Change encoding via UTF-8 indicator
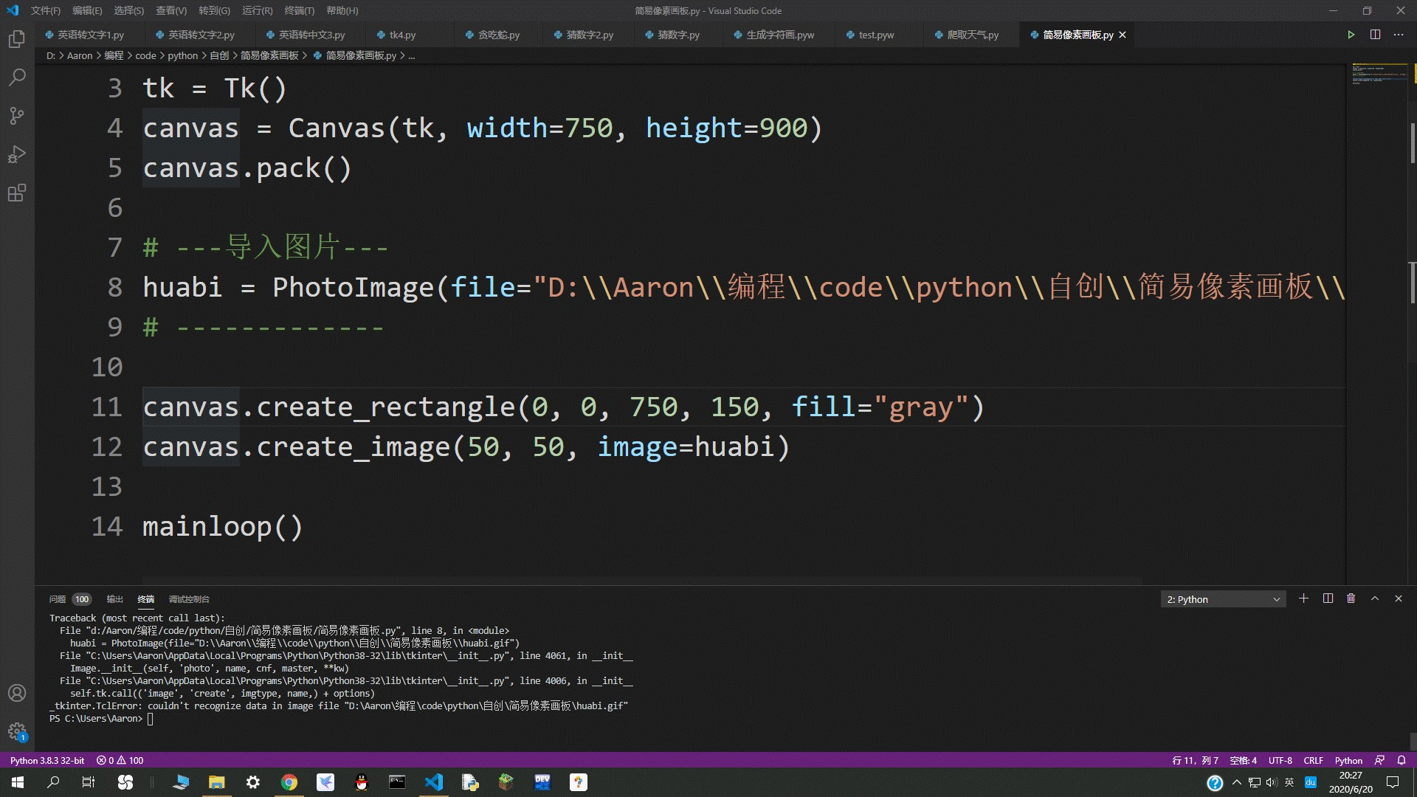 tap(1280, 760)
